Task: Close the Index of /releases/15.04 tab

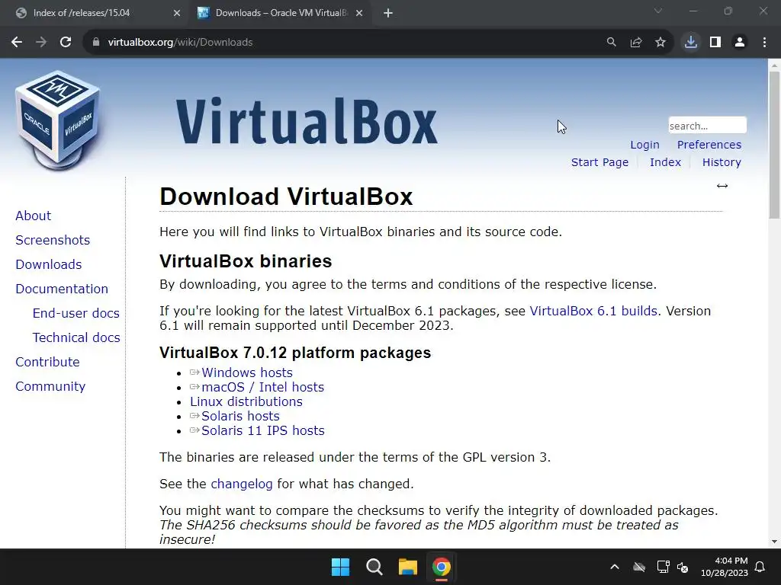Action: (177, 14)
